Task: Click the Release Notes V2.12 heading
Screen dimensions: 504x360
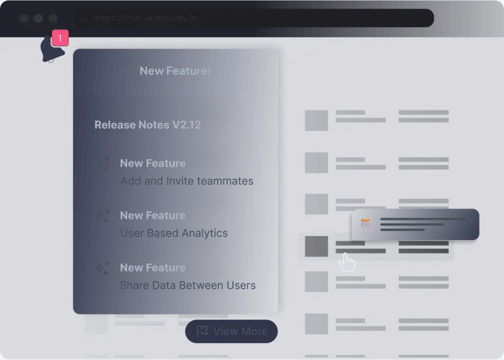Action: click(148, 125)
